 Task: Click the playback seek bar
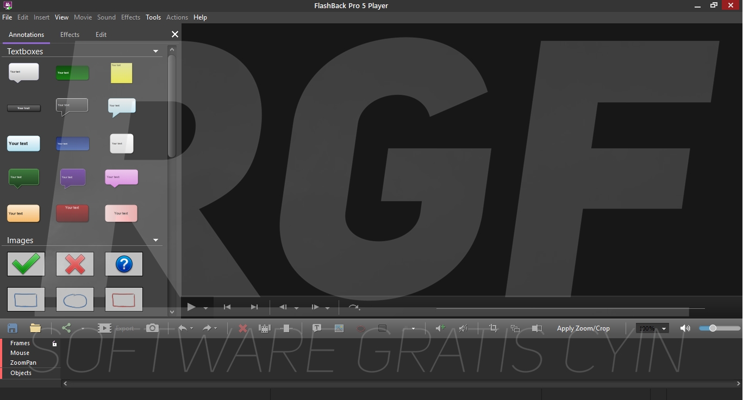click(x=570, y=308)
